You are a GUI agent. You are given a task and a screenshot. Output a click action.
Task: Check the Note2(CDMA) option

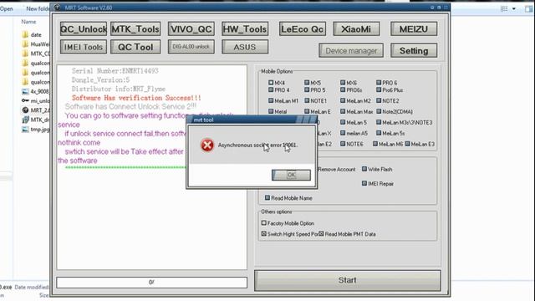coord(379,111)
